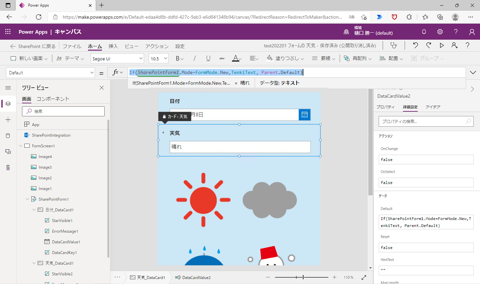The width and height of the screenshot is (480, 284).
Task: Run the App checker stethoscope icon
Action: pos(394,46)
